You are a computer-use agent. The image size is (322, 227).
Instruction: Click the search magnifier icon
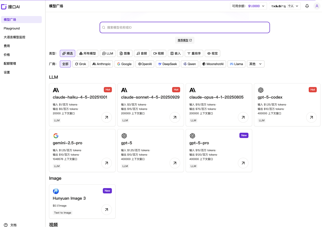click(104, 27)
